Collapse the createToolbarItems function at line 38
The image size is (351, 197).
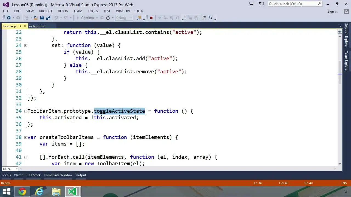[x=26, y=137]
